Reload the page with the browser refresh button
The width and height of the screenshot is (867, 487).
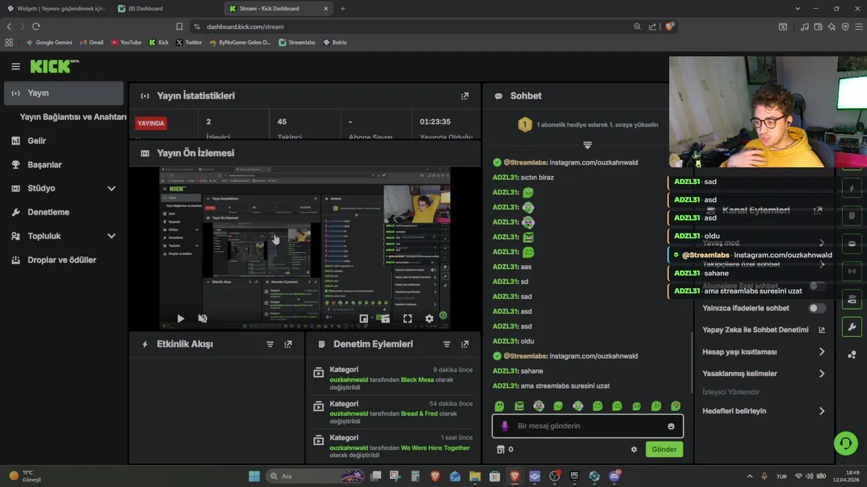click(x=36, y=26)
